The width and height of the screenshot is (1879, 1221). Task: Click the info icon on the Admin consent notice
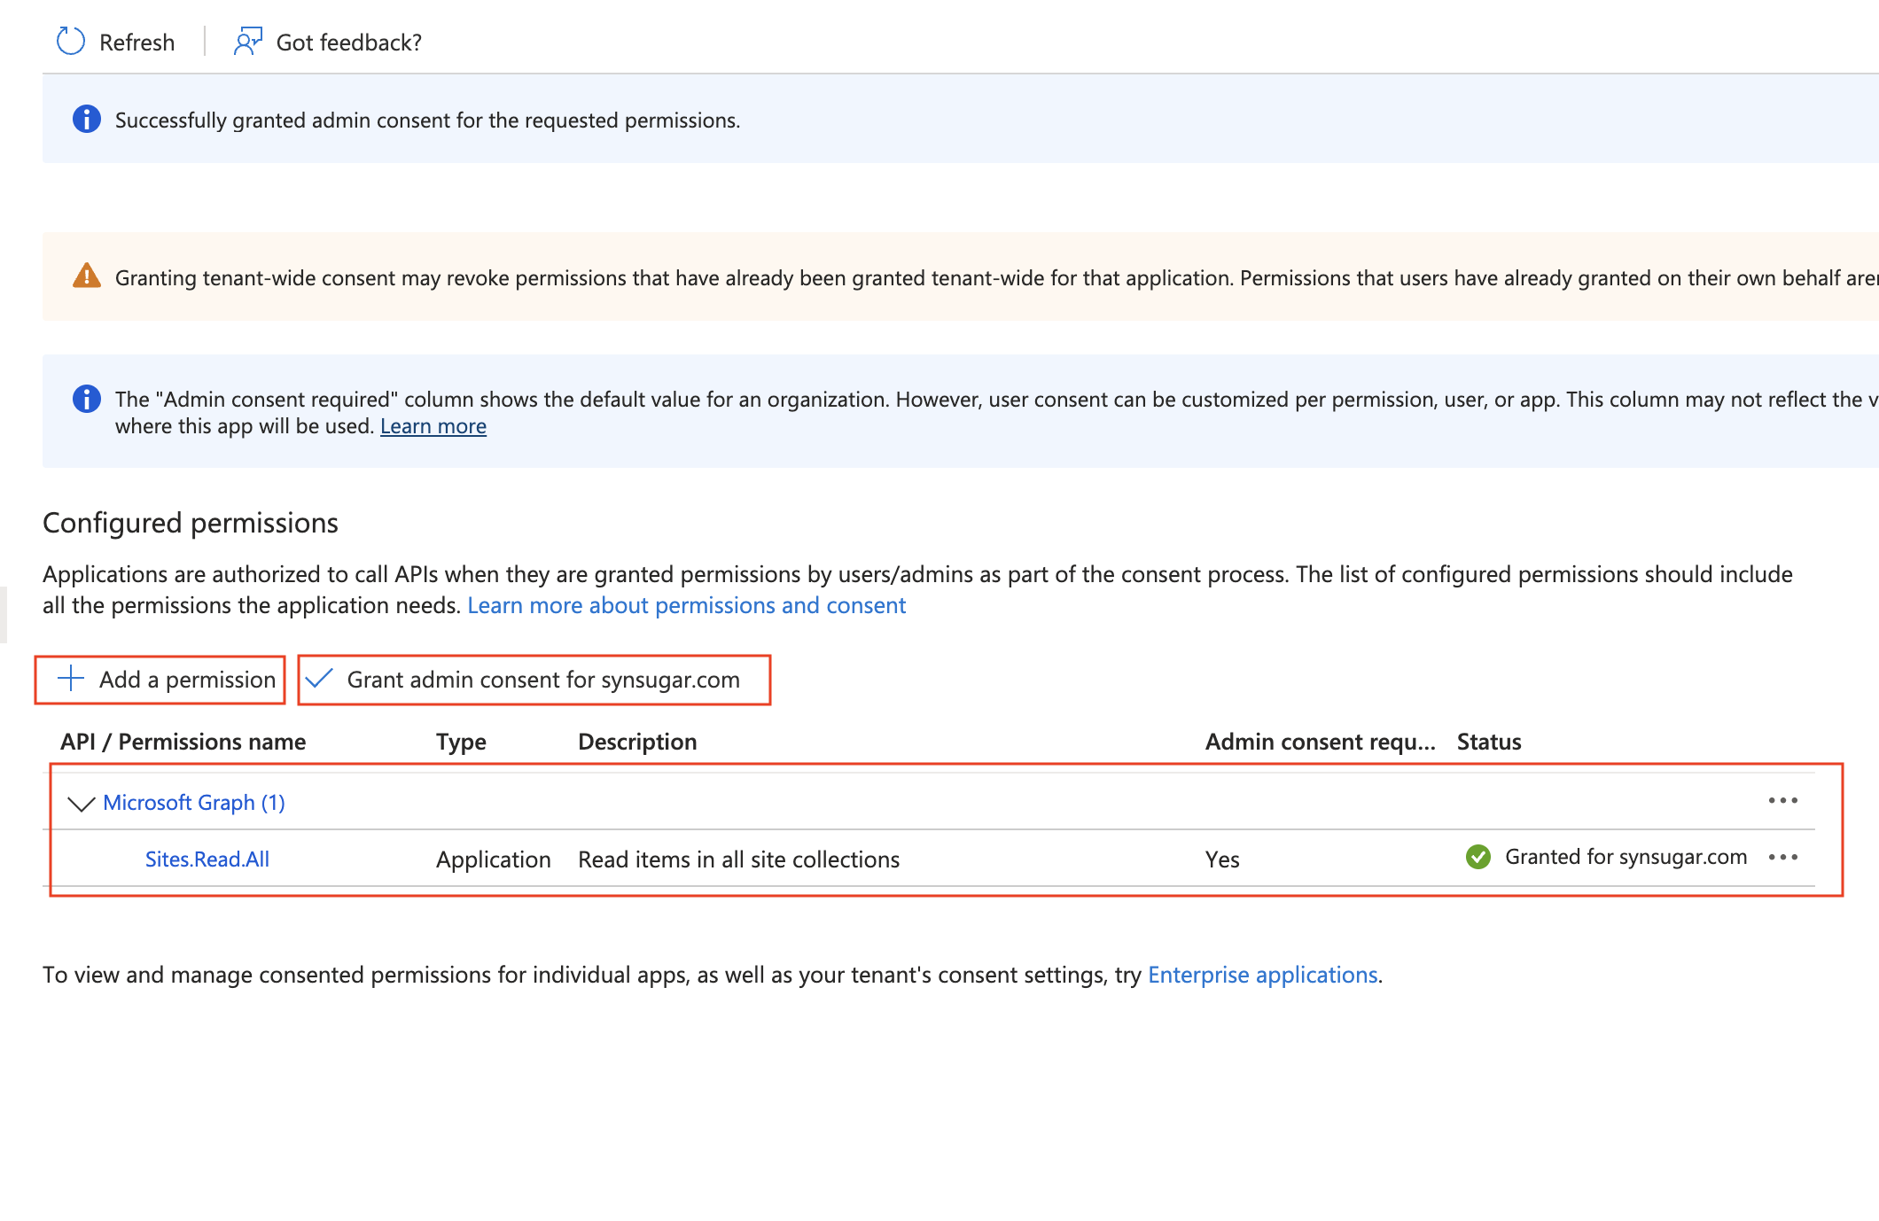pyautogui.click(x=87, y=399)
